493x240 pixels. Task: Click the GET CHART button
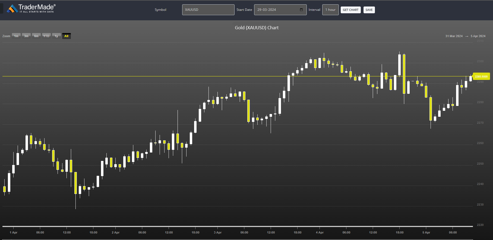click(x=350, y=10)
